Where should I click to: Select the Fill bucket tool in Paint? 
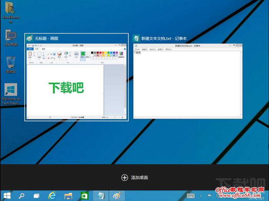point(51,54)
